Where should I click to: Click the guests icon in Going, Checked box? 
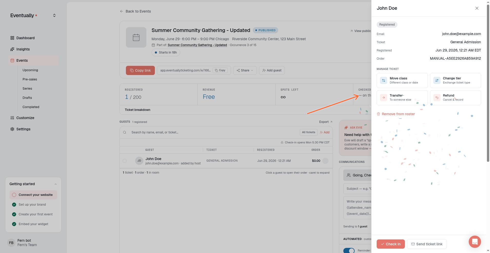[x=349, y=175]
